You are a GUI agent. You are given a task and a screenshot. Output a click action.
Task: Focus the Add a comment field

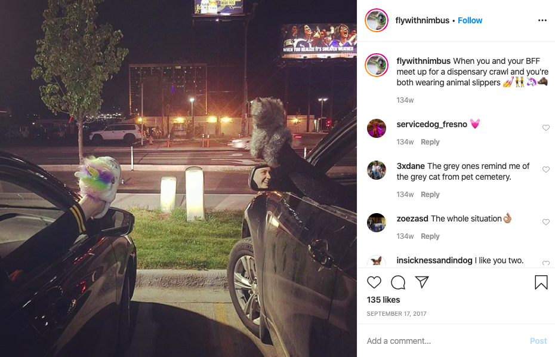point(446,341)
